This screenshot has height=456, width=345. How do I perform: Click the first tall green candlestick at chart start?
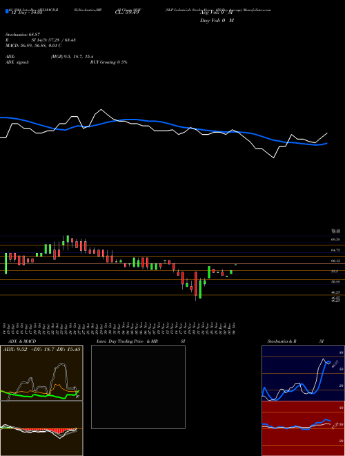click(6, 263)
